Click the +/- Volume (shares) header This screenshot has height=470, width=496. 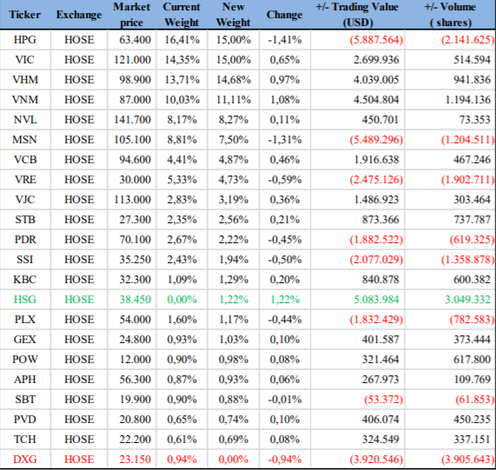pos(450,15)
